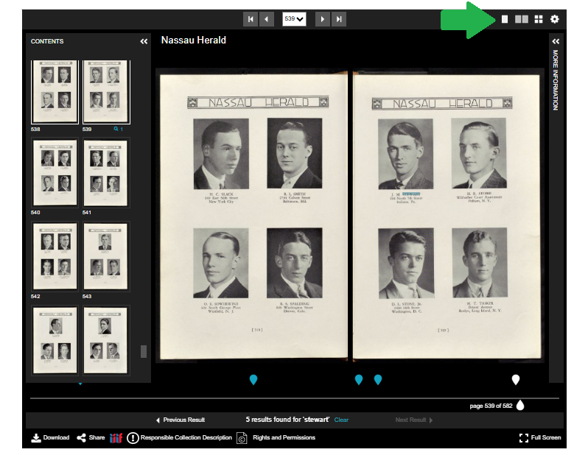Viewport: 588px width, 455px height.
Task: Open the page number 539 dropdown
Action: click(x=294, y=19)
